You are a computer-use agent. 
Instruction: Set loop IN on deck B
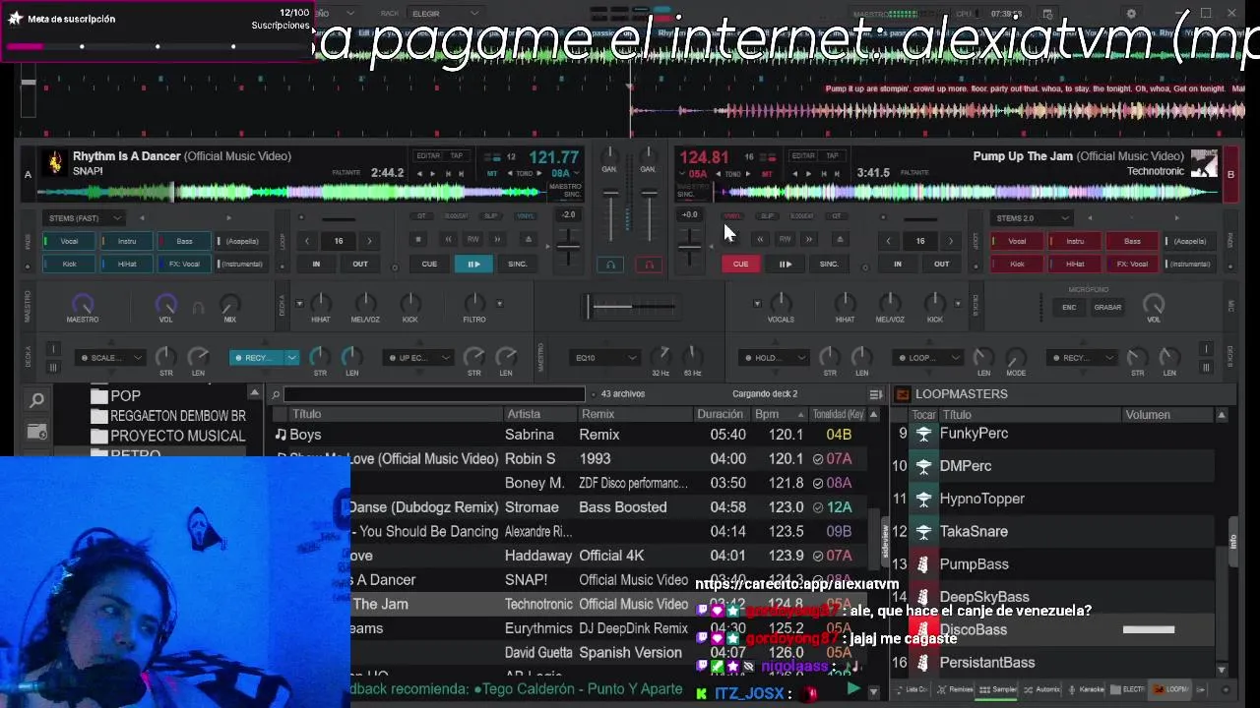click(x=897, y=264)
